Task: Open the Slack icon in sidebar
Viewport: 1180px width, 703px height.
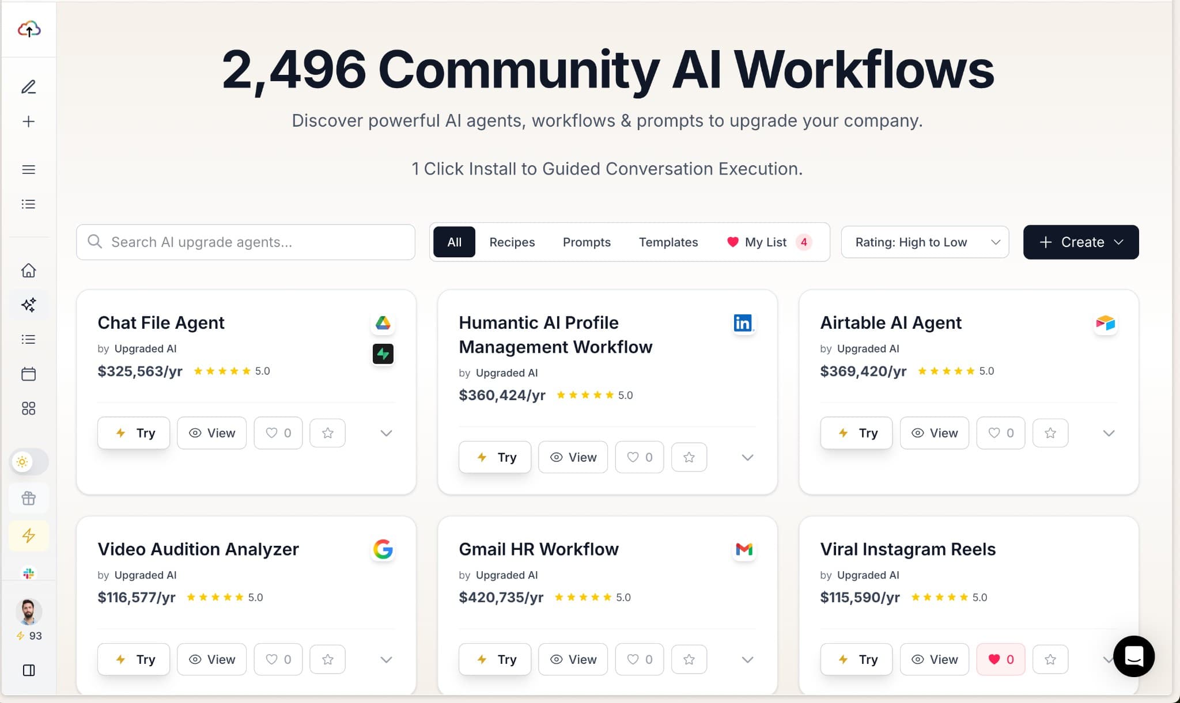Action: [x=29, y=573]
